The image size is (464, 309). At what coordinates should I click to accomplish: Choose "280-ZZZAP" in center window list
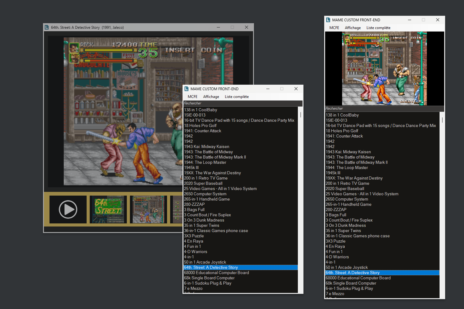[240, 204]
